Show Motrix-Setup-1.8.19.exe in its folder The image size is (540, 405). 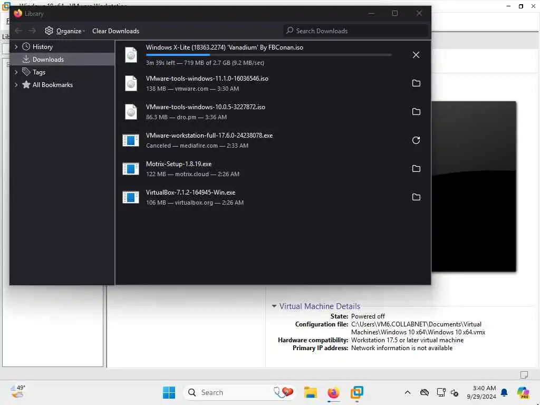(x=416, y=169)
